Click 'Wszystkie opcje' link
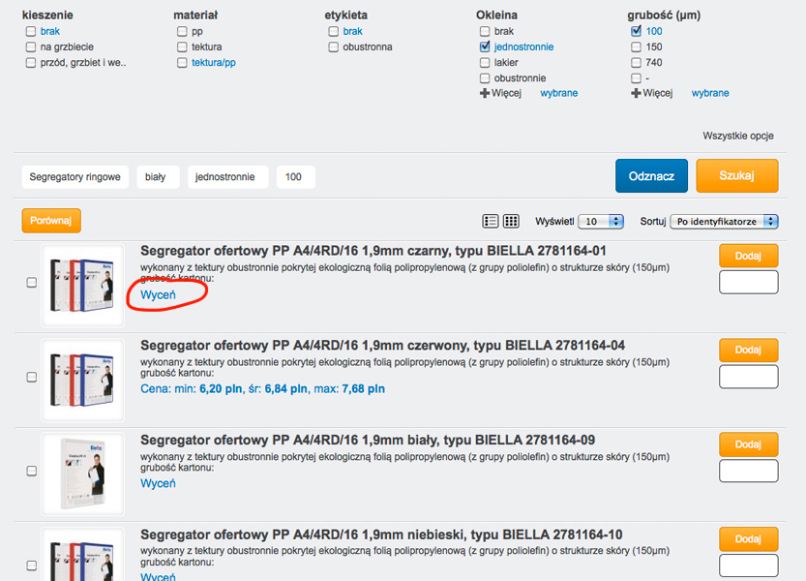Screen dimensions: 806x581 tap(738, 136)
